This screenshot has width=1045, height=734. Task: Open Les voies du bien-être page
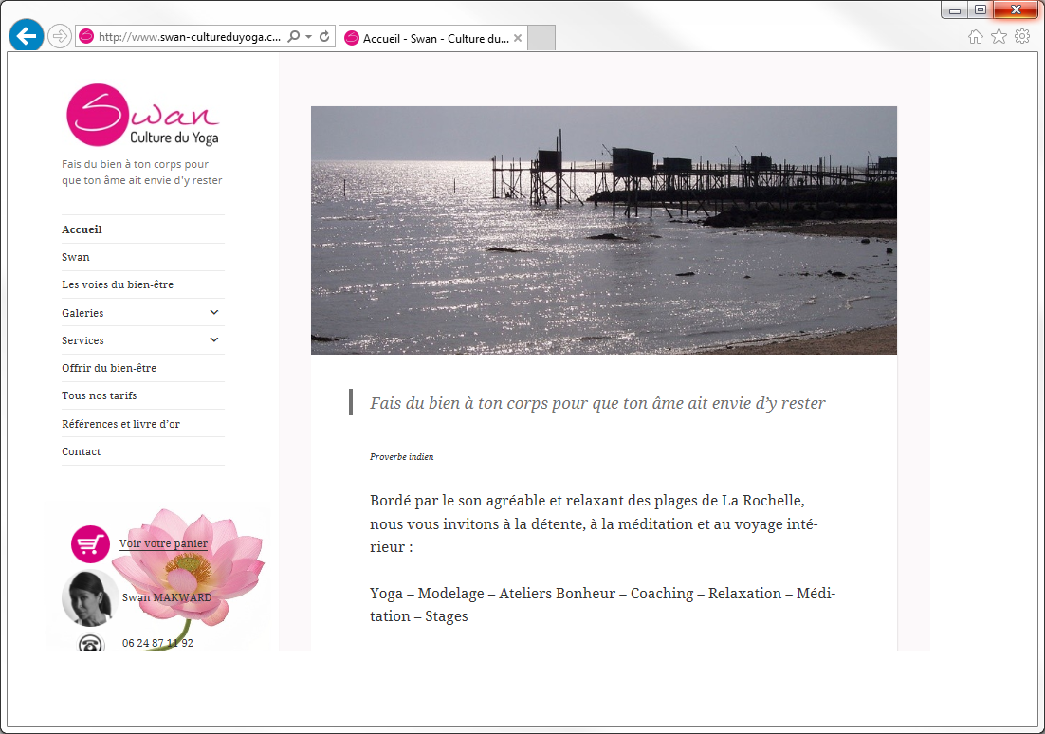118,284
